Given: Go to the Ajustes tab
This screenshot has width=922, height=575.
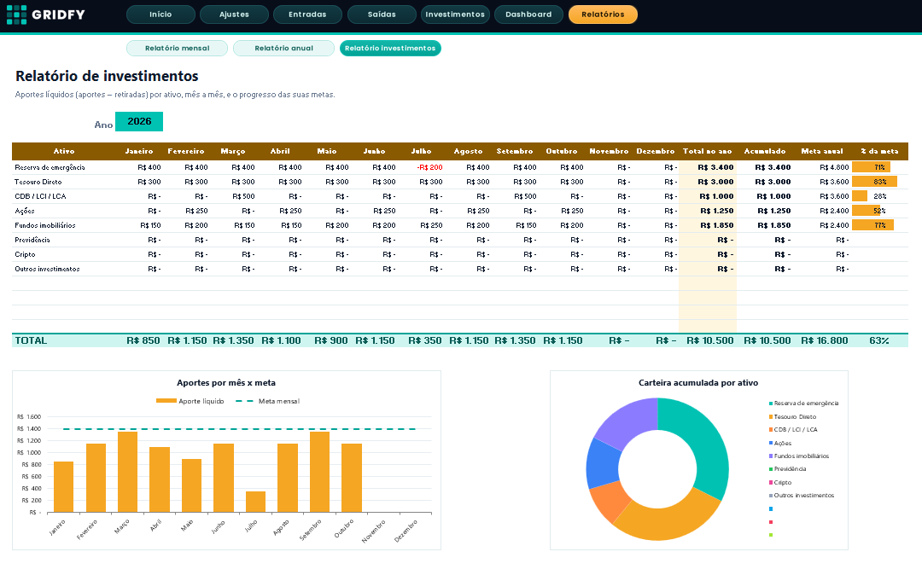Looking at the screenshot, I should pyautogui.click(x=234, y=15).
